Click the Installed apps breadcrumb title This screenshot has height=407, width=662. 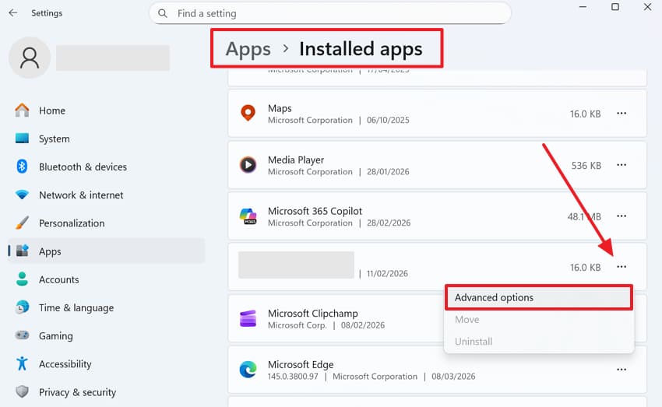(361, 49)
